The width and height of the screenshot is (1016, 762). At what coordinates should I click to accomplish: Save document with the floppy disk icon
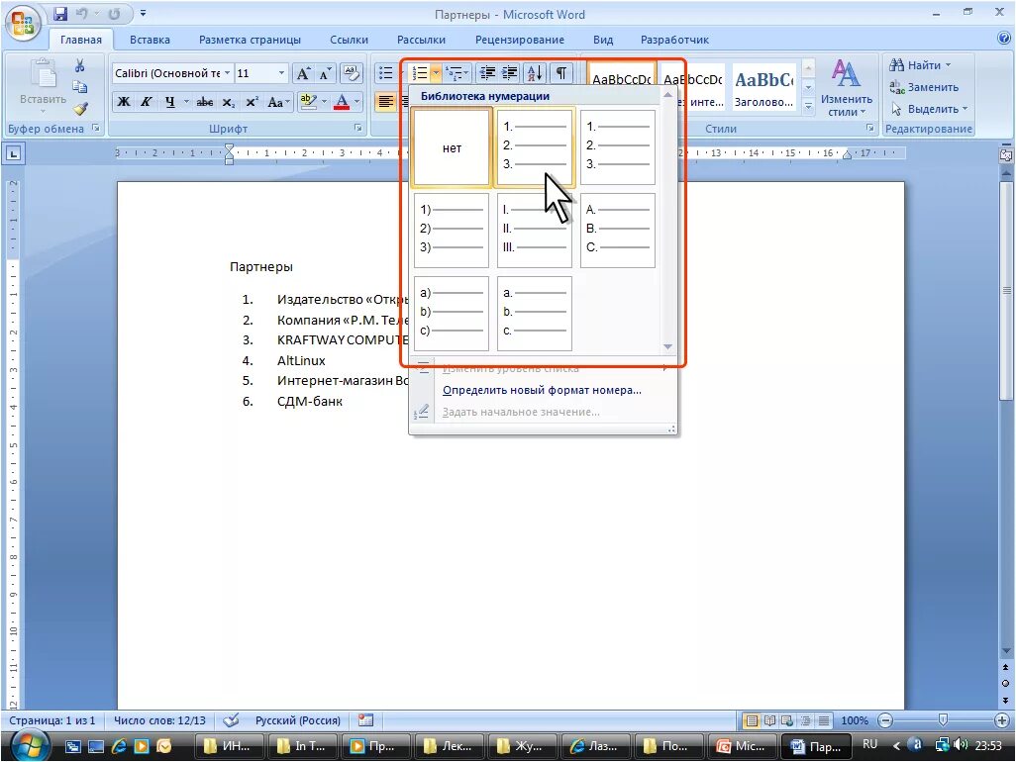[60, 14]
